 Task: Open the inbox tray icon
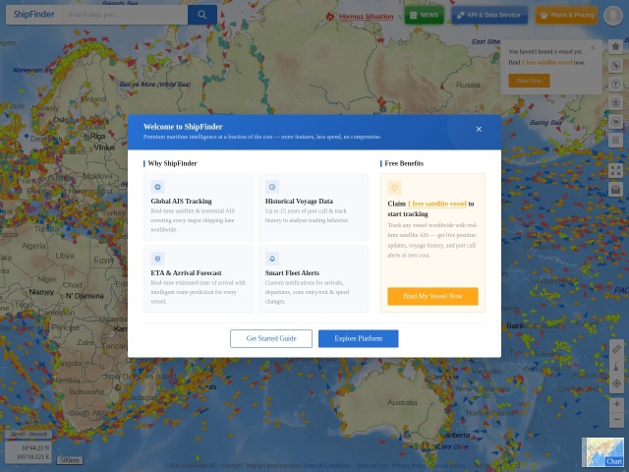(x=615, y=189)
